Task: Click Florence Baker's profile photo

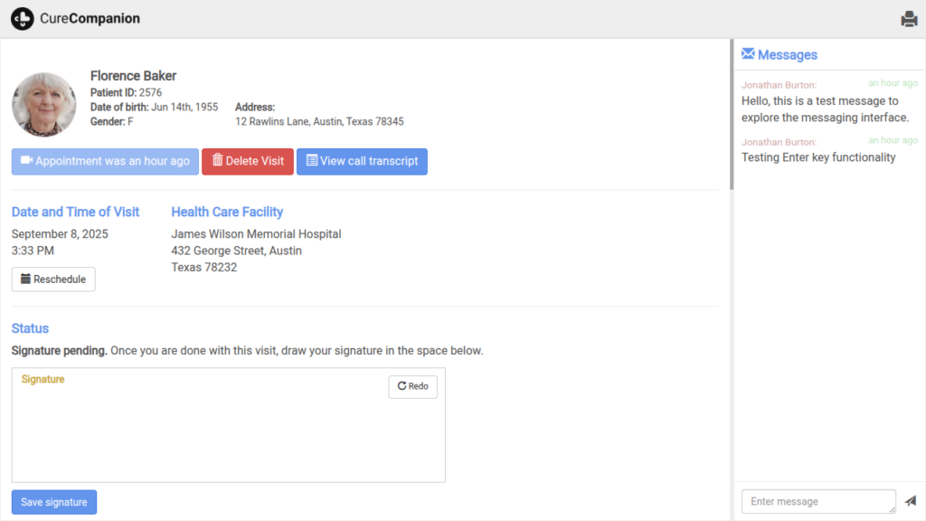Action: [44, 105]
